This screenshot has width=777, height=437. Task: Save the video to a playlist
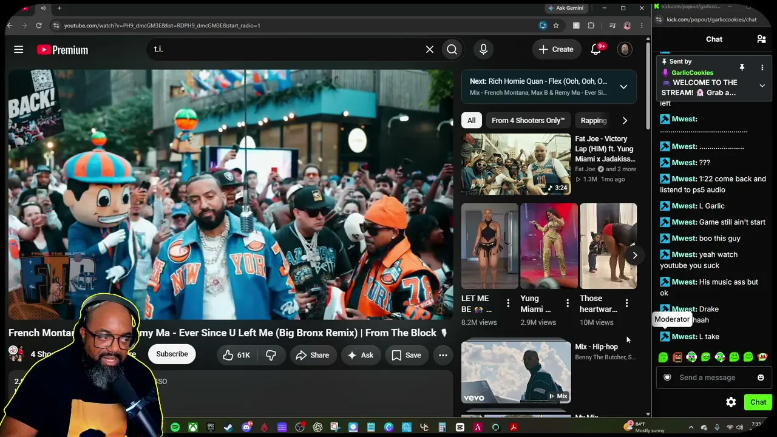tap(406, 355)
